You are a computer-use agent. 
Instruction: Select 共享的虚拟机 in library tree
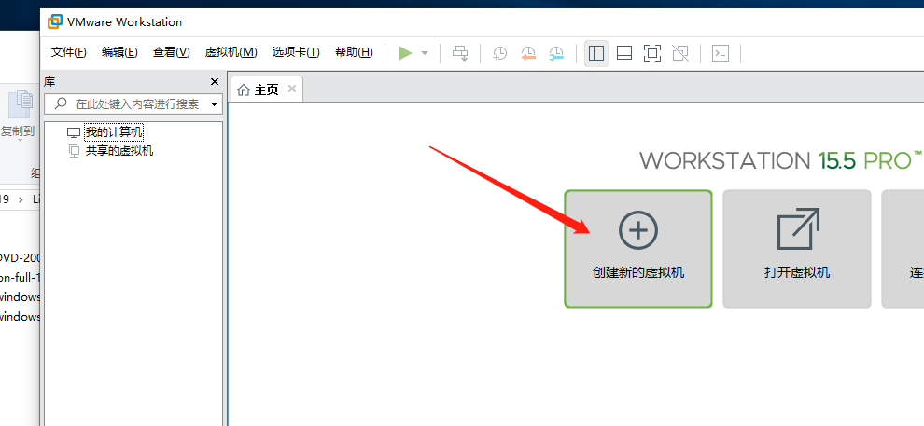pyautogui.click(x=119, y=151)
